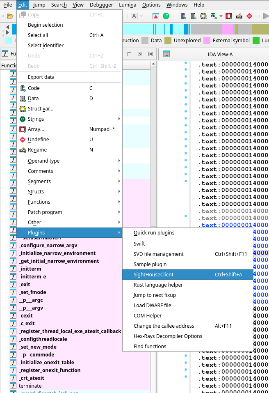This screenshot has height=393, width=269.
Task: Click the debugger play arrow icon
Action: [266, 16]
